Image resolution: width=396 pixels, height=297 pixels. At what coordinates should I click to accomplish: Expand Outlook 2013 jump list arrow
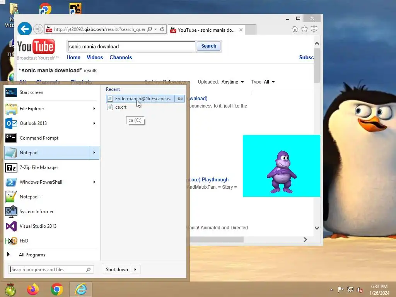94,123
